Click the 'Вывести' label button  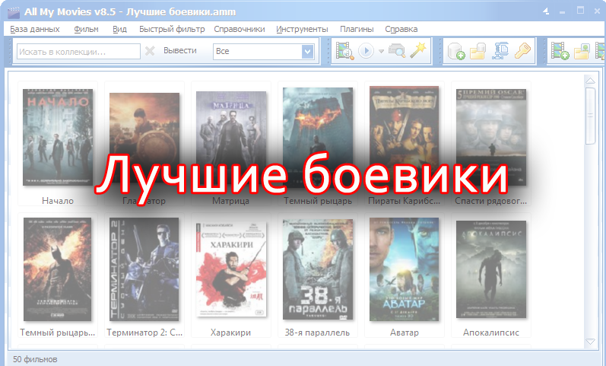pyautogui.click(x=179, y=51)
